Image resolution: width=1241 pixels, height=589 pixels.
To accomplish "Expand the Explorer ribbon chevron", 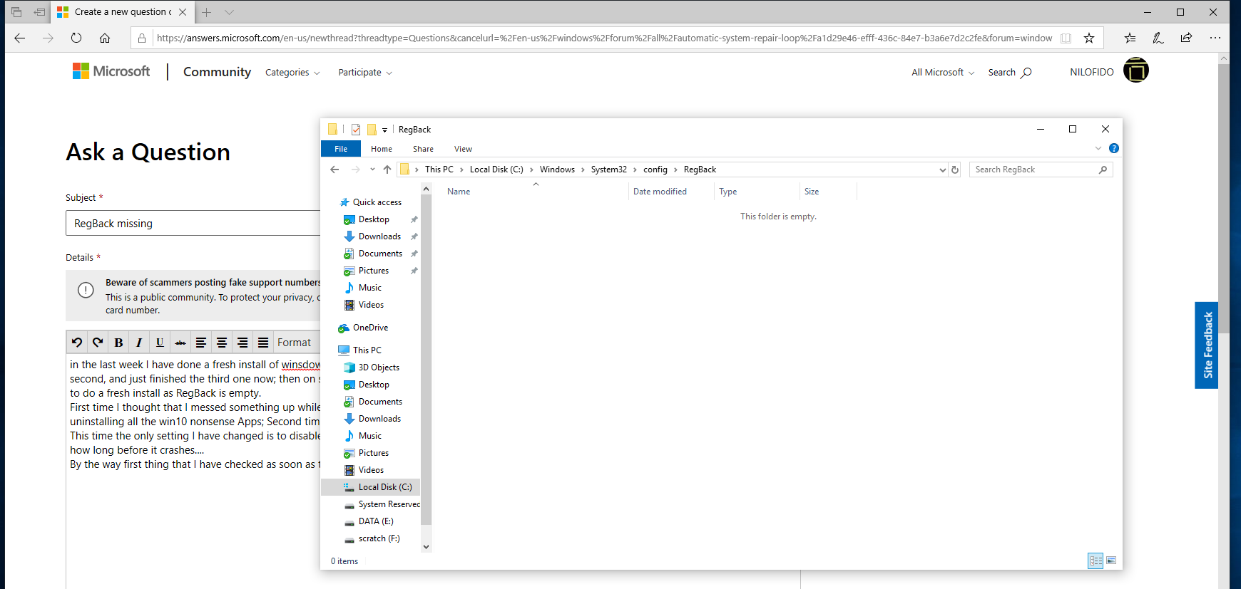I will click(1098, 148).
